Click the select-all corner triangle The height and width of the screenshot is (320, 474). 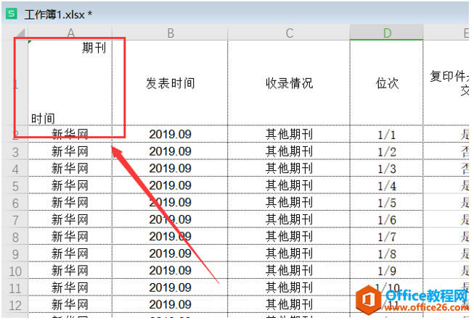coord(20,33)
